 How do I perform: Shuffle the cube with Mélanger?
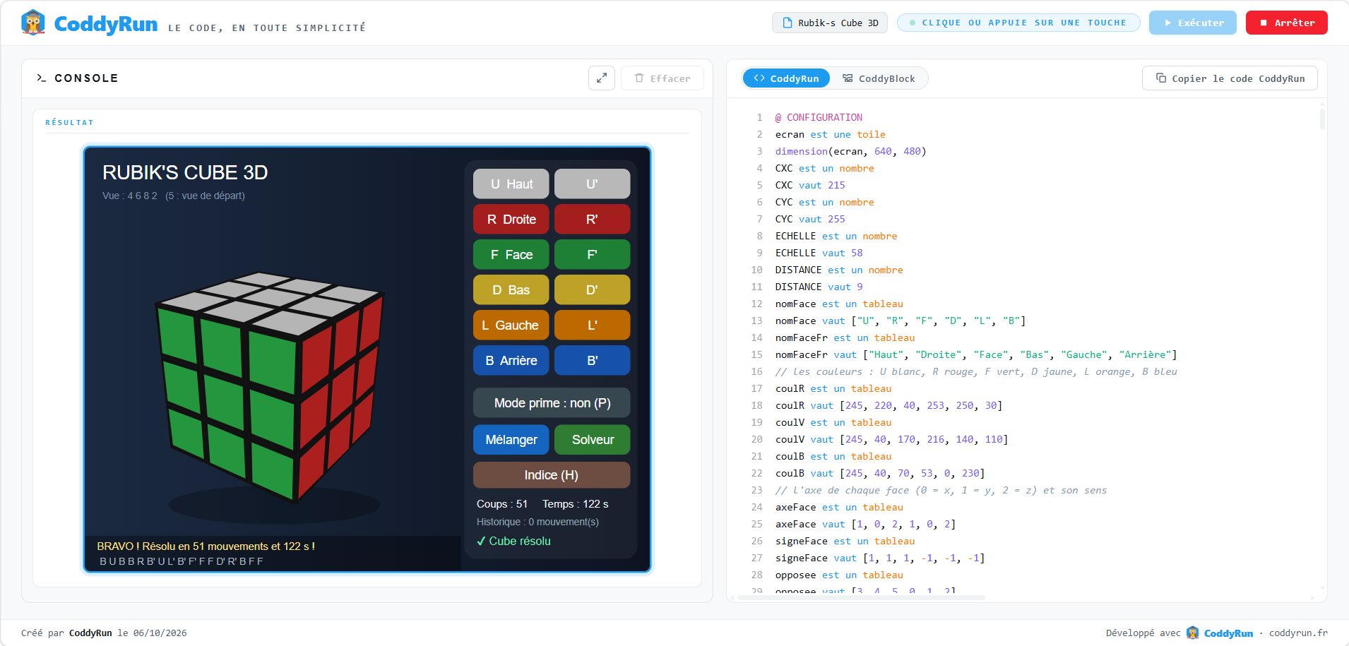tap(511, 439)
